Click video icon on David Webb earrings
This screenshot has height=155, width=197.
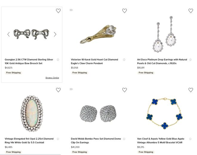click(x=71, y=89)
